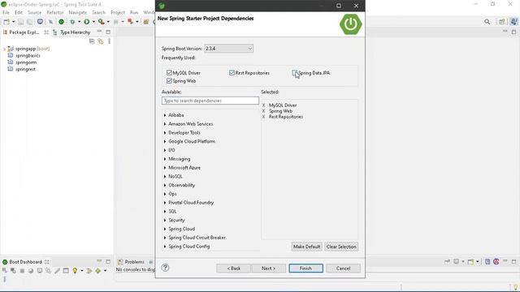
Task: Remove Spring Web from Selected list via X
Action: 263,111
